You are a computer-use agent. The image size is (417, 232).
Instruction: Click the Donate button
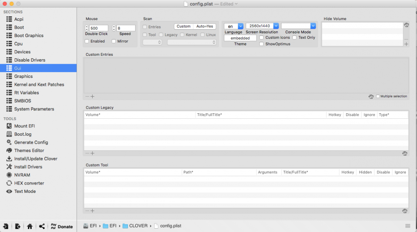[x=61, y=227]
